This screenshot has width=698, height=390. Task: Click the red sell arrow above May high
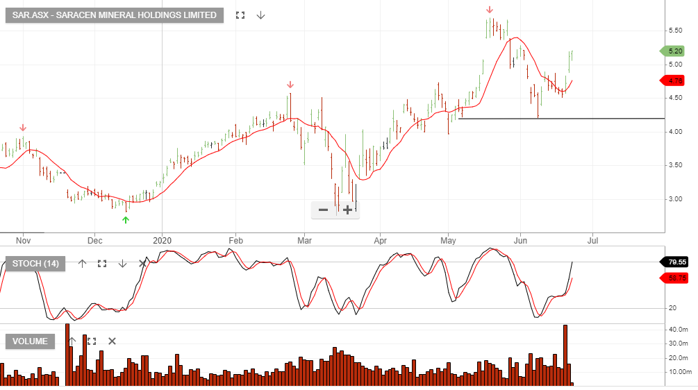click(490, 10)
